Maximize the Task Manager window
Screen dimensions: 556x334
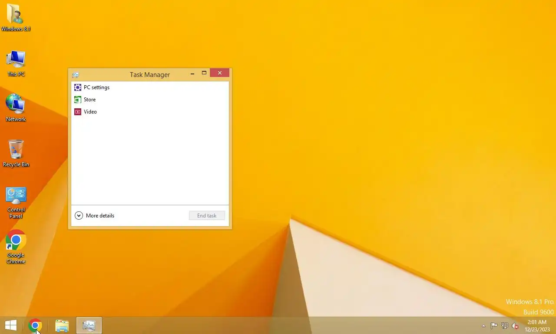click(204, 73)
